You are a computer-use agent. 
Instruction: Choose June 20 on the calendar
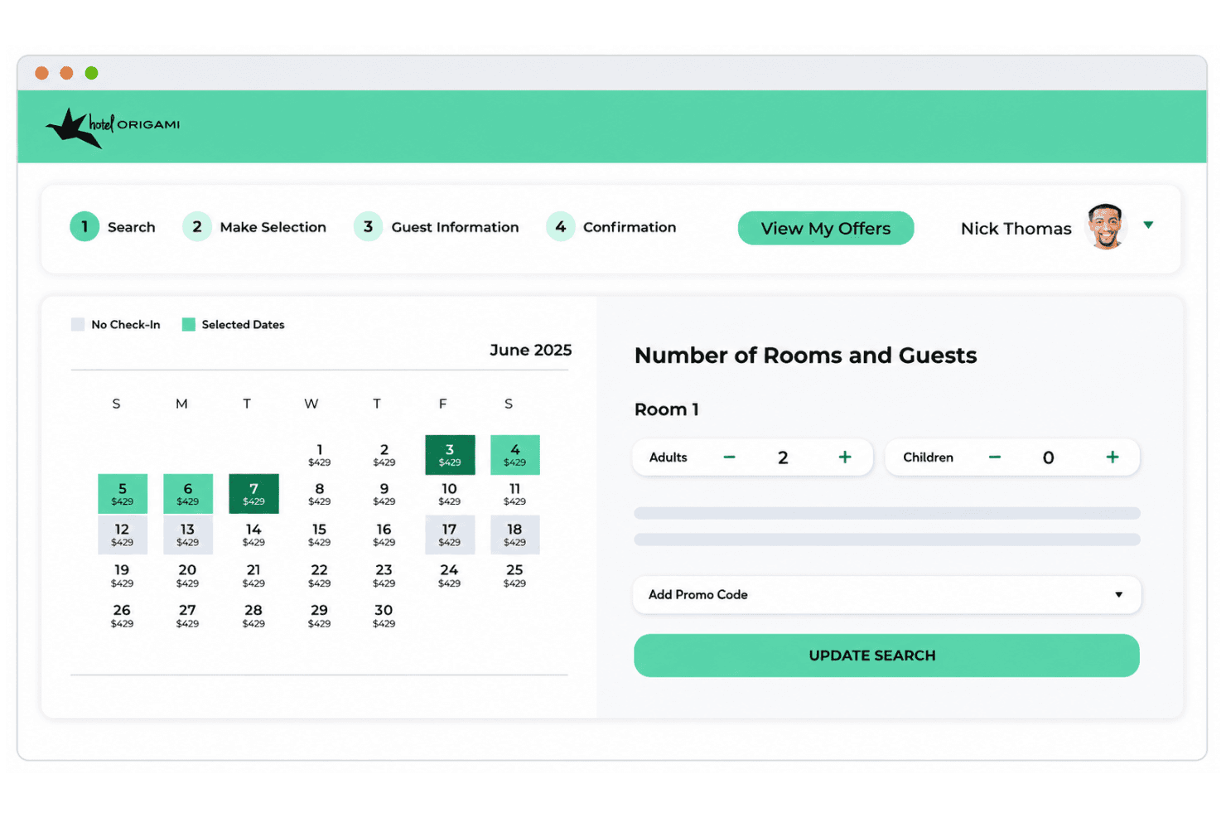188,575
